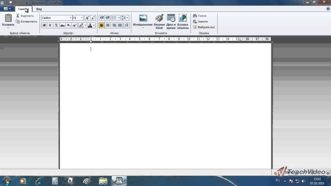331x186 pixels.
Task: Click the Paste clipboard icon
Action: point(8,18)
